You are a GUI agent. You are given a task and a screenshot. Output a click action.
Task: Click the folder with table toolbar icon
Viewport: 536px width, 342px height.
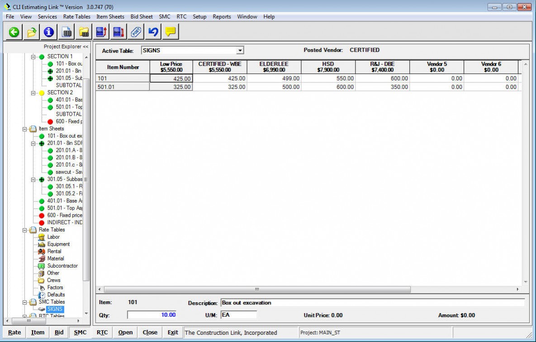point(84,32)
